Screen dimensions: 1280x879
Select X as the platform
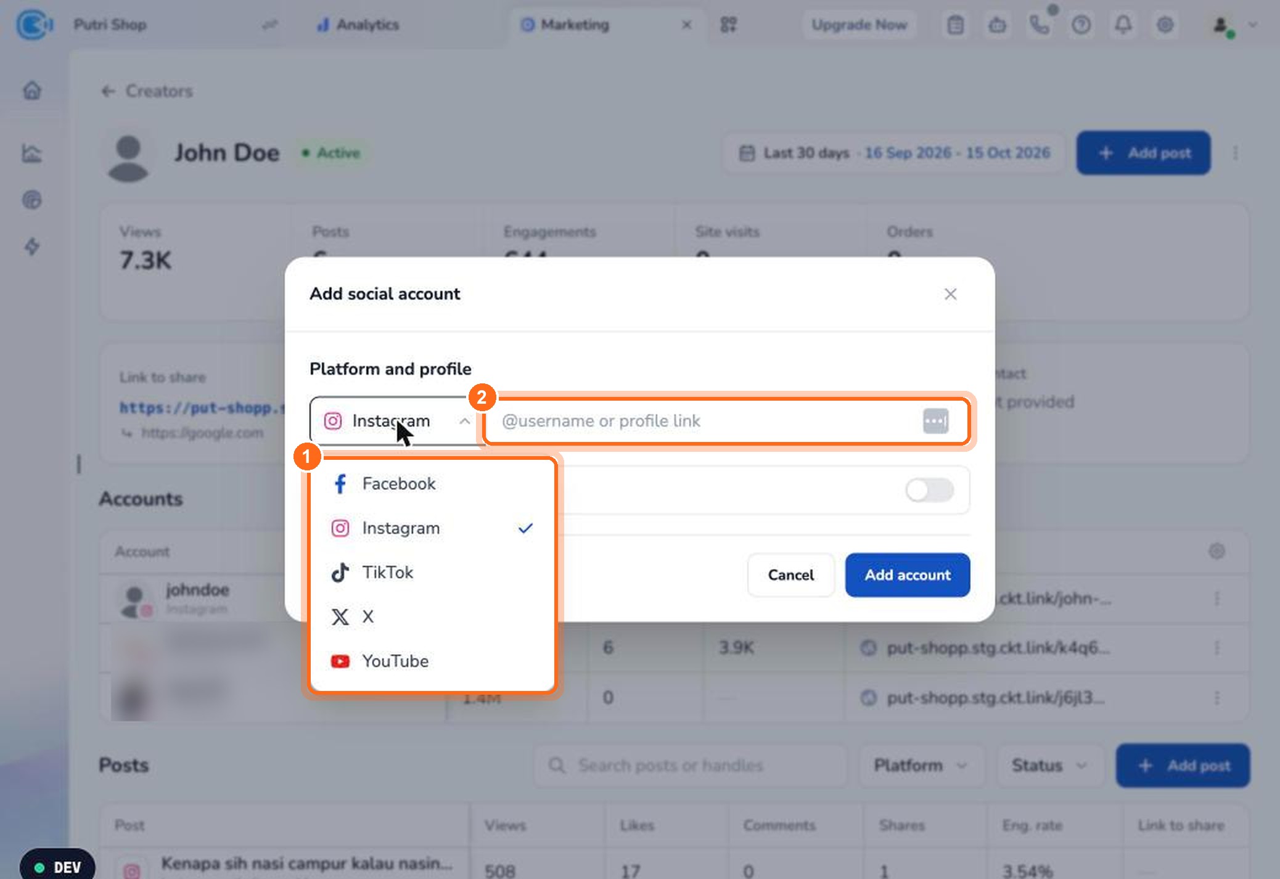point(432,617)
